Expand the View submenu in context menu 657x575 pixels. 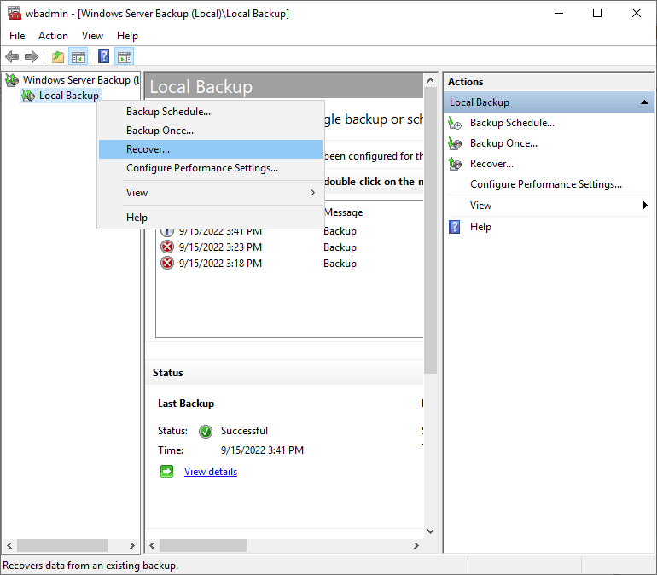[211, 193]
